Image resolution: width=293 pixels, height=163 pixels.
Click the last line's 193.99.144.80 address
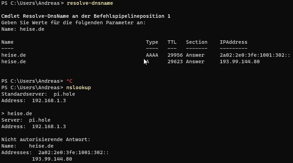52,159
